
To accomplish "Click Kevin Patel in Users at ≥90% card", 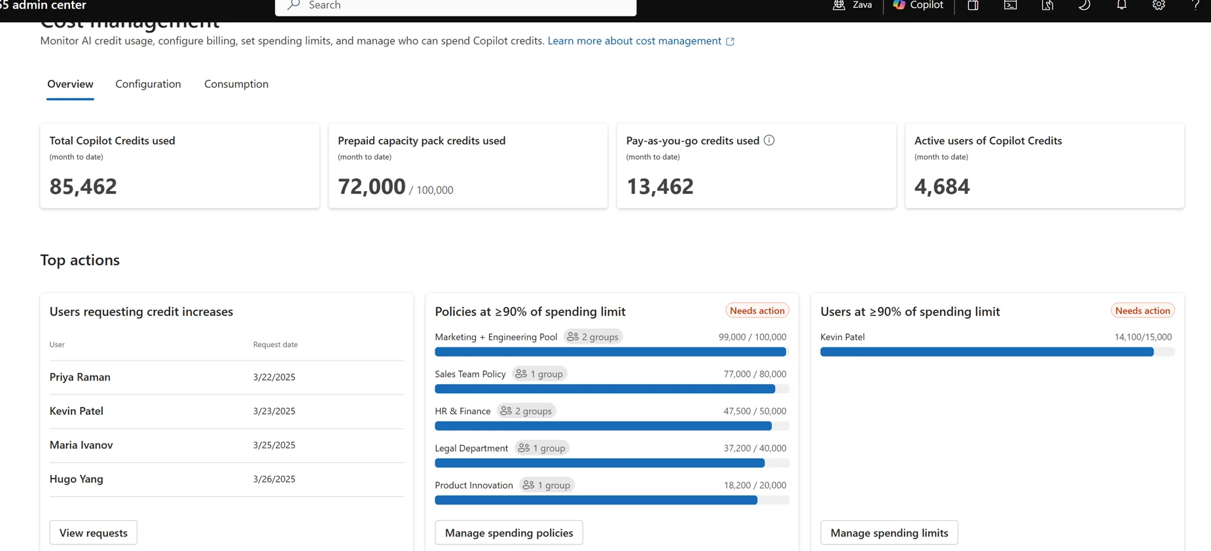I will pyautogui.click(x=842, y=337).
